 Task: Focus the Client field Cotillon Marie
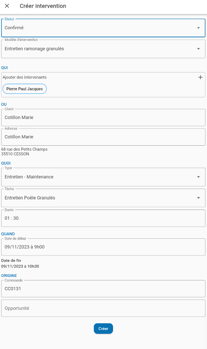pos(103,118)
